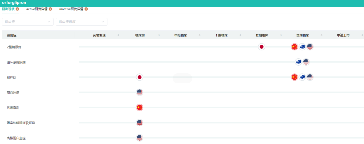Click Europe map icon in 2型糖尿病 row

pos(302,47)
